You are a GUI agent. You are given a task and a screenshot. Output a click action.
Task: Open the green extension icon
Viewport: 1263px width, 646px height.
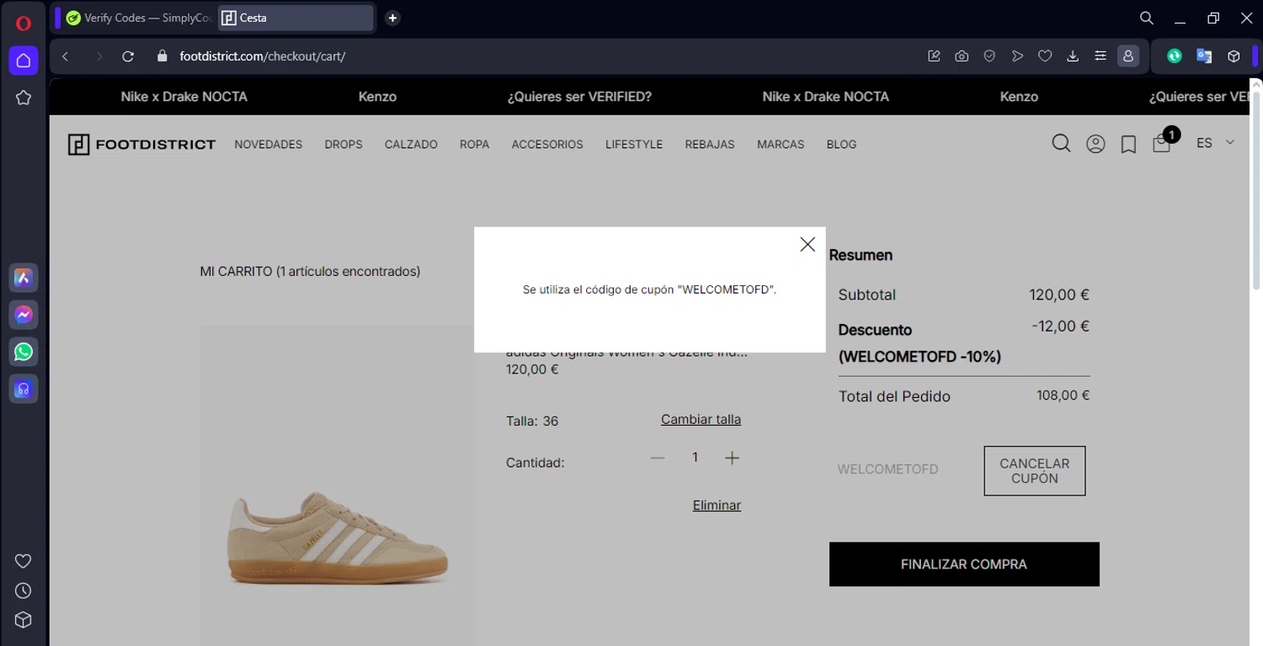pos(1175,56)
